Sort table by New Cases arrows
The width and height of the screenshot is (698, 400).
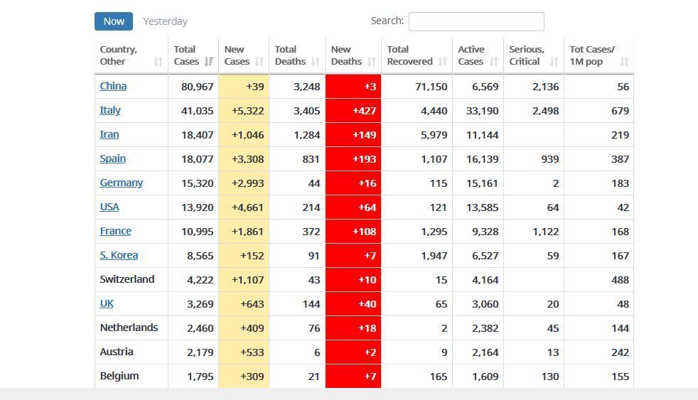259,62
